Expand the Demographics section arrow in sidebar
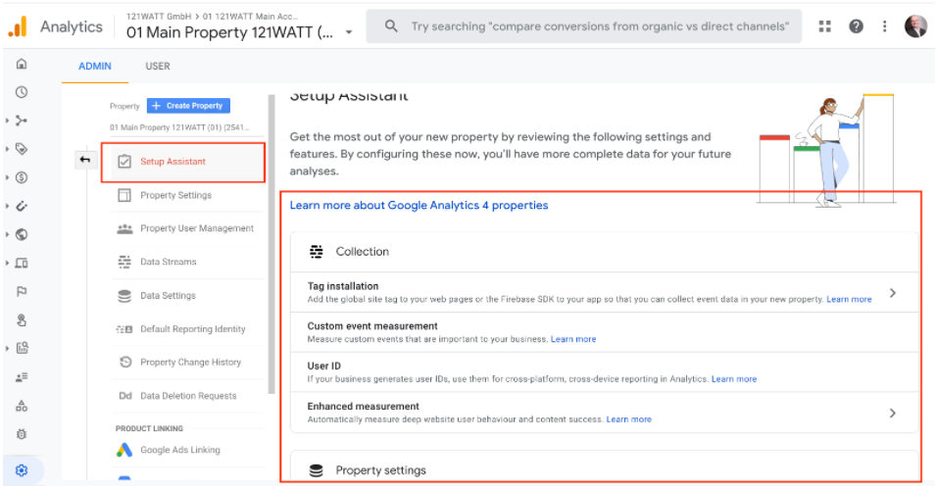 point(7,234)
